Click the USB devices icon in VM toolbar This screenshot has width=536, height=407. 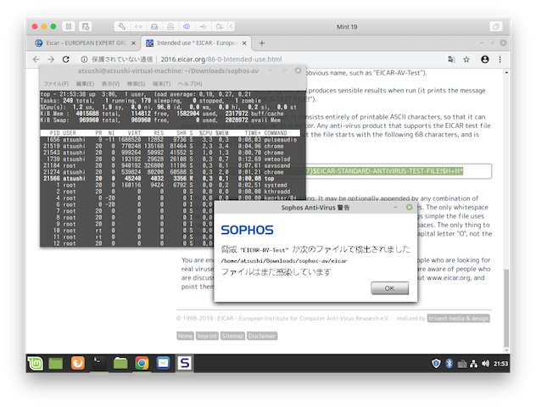pyautogui.click(x=203, y=26)
